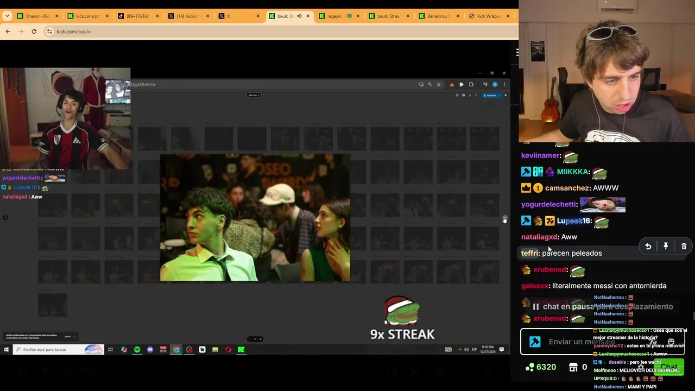Open extensions puzzle icon in streamed browser

click(471, 85)
